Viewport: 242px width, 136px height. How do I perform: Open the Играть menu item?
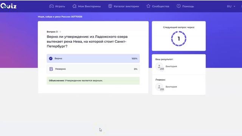click(60, 6)
